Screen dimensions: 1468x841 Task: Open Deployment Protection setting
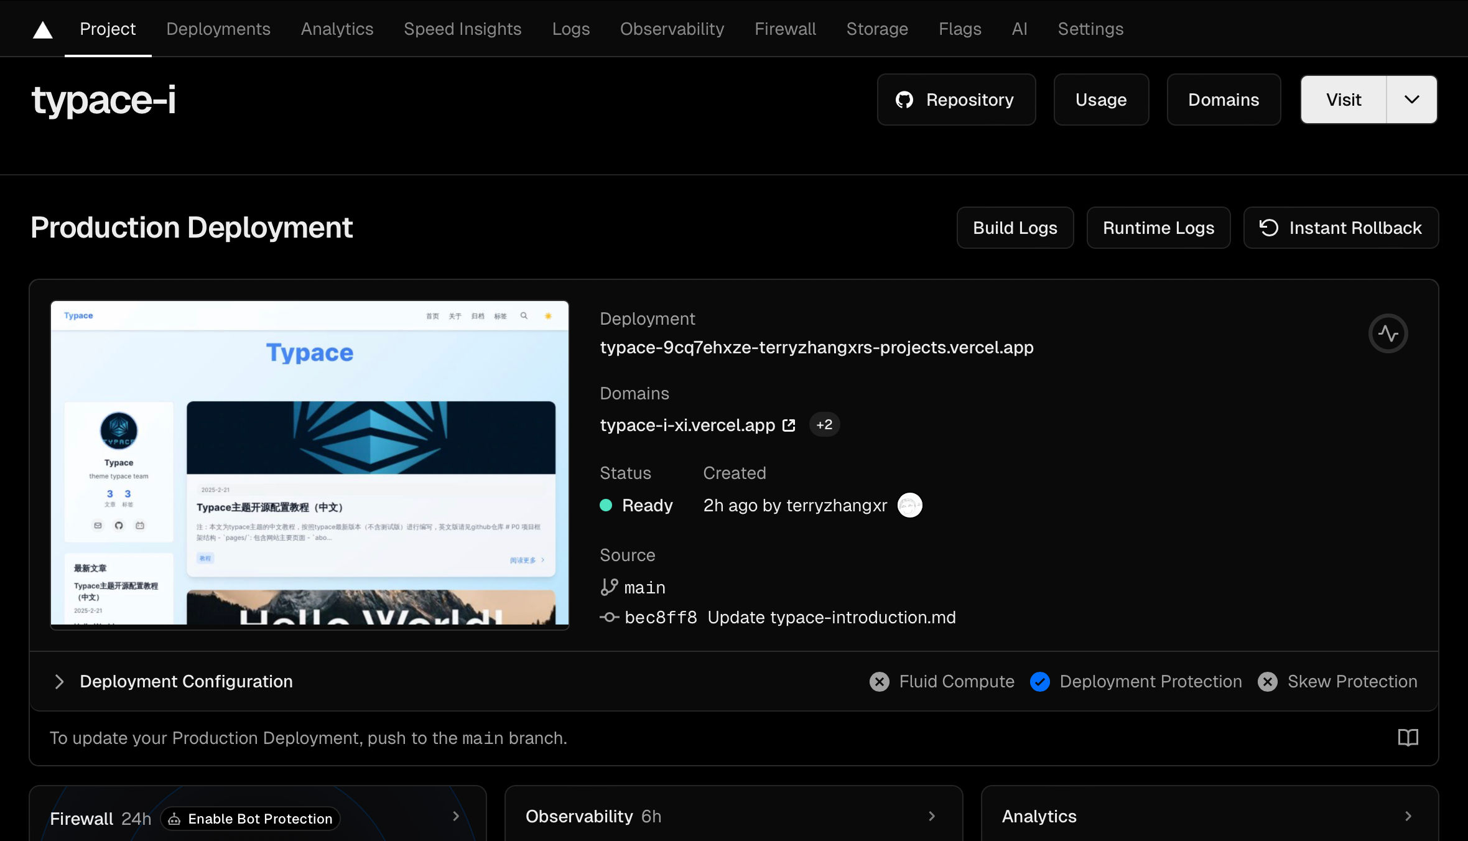[x=1151, y=682]
